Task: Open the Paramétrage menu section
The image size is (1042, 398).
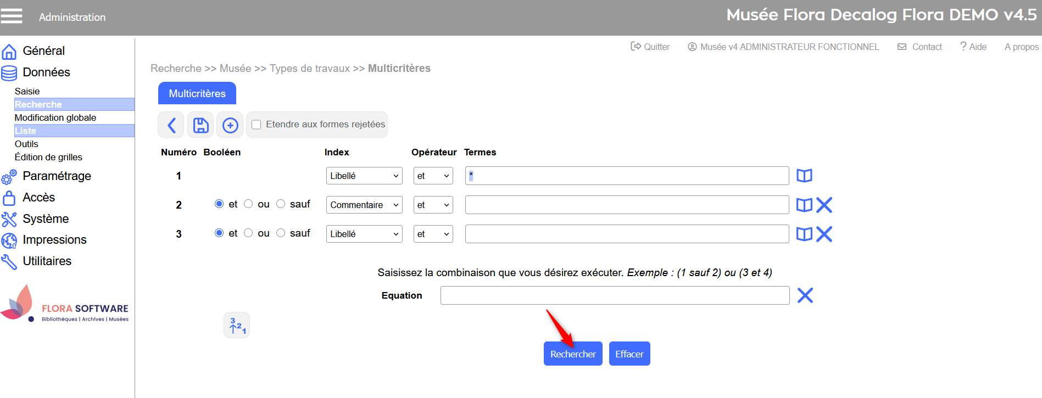Action: 57,176
